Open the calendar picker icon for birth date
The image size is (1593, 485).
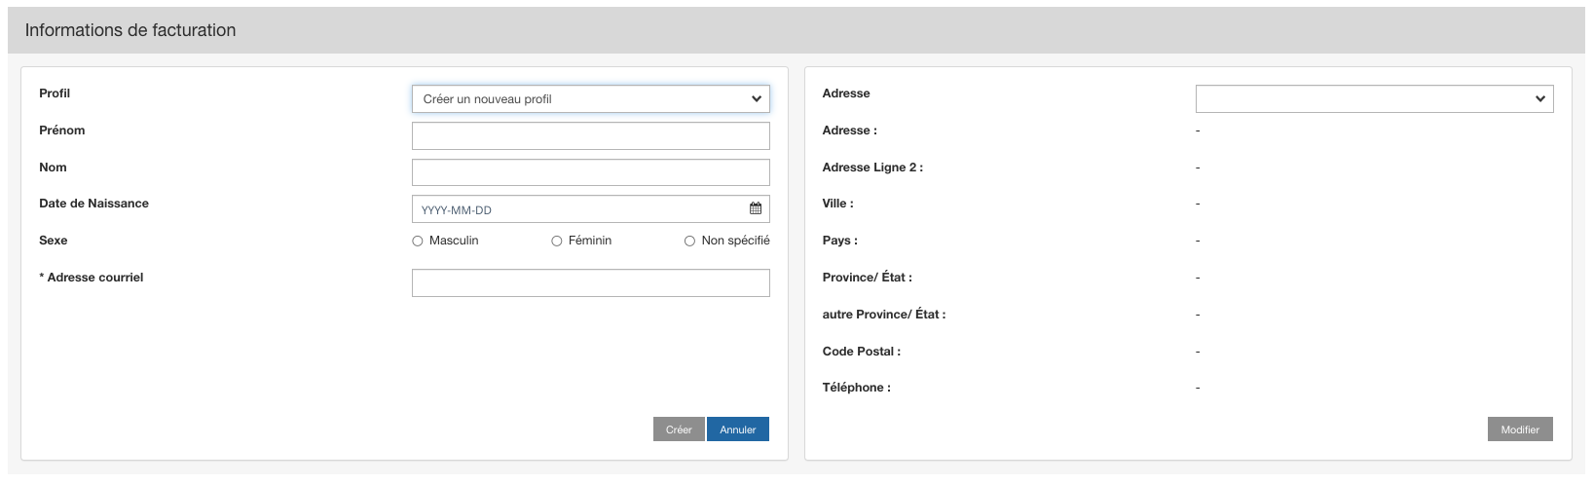point(756,209)
